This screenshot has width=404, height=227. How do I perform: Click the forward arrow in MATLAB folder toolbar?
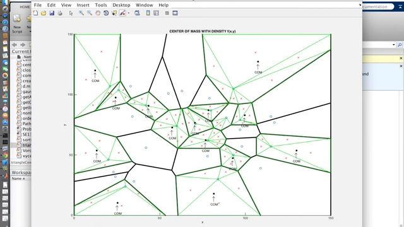click(23, 45)
